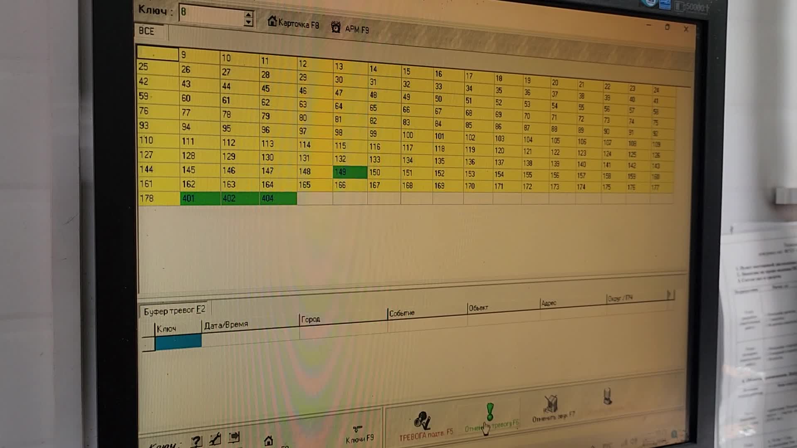Select key cell 94

tap(200, 127)
